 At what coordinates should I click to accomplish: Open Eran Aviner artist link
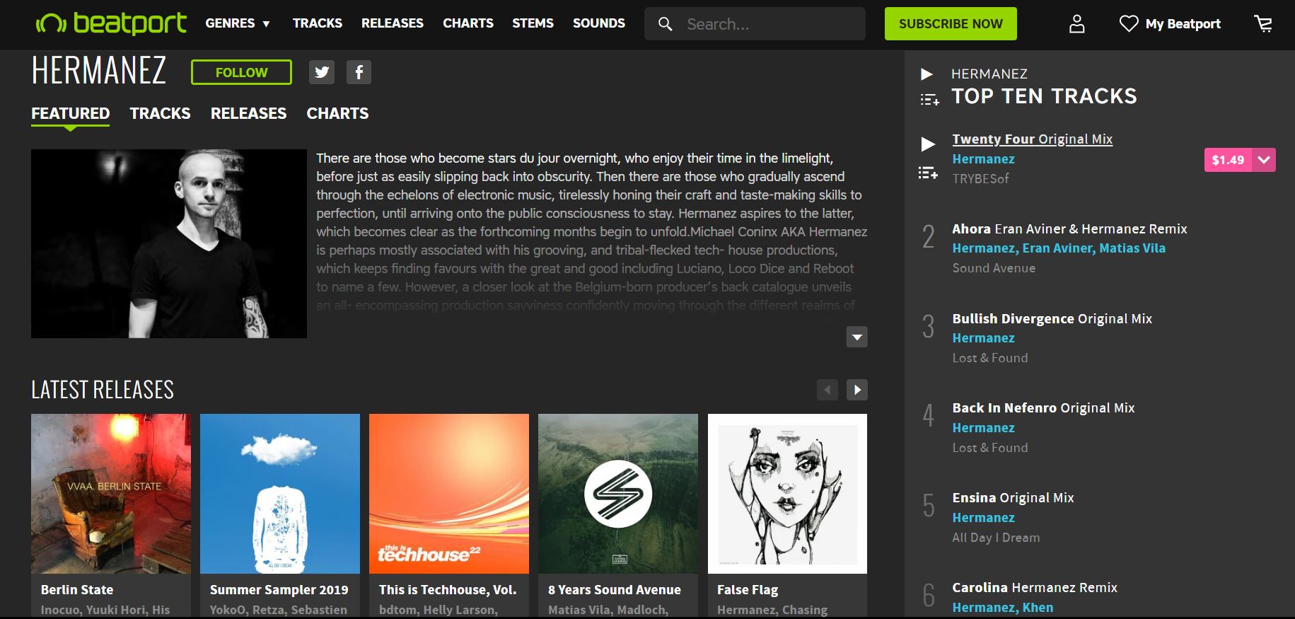pyautogui.click(x=1058, y=248)
